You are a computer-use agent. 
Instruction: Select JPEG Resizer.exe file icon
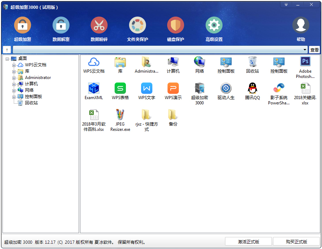click(x=120, y=115)
